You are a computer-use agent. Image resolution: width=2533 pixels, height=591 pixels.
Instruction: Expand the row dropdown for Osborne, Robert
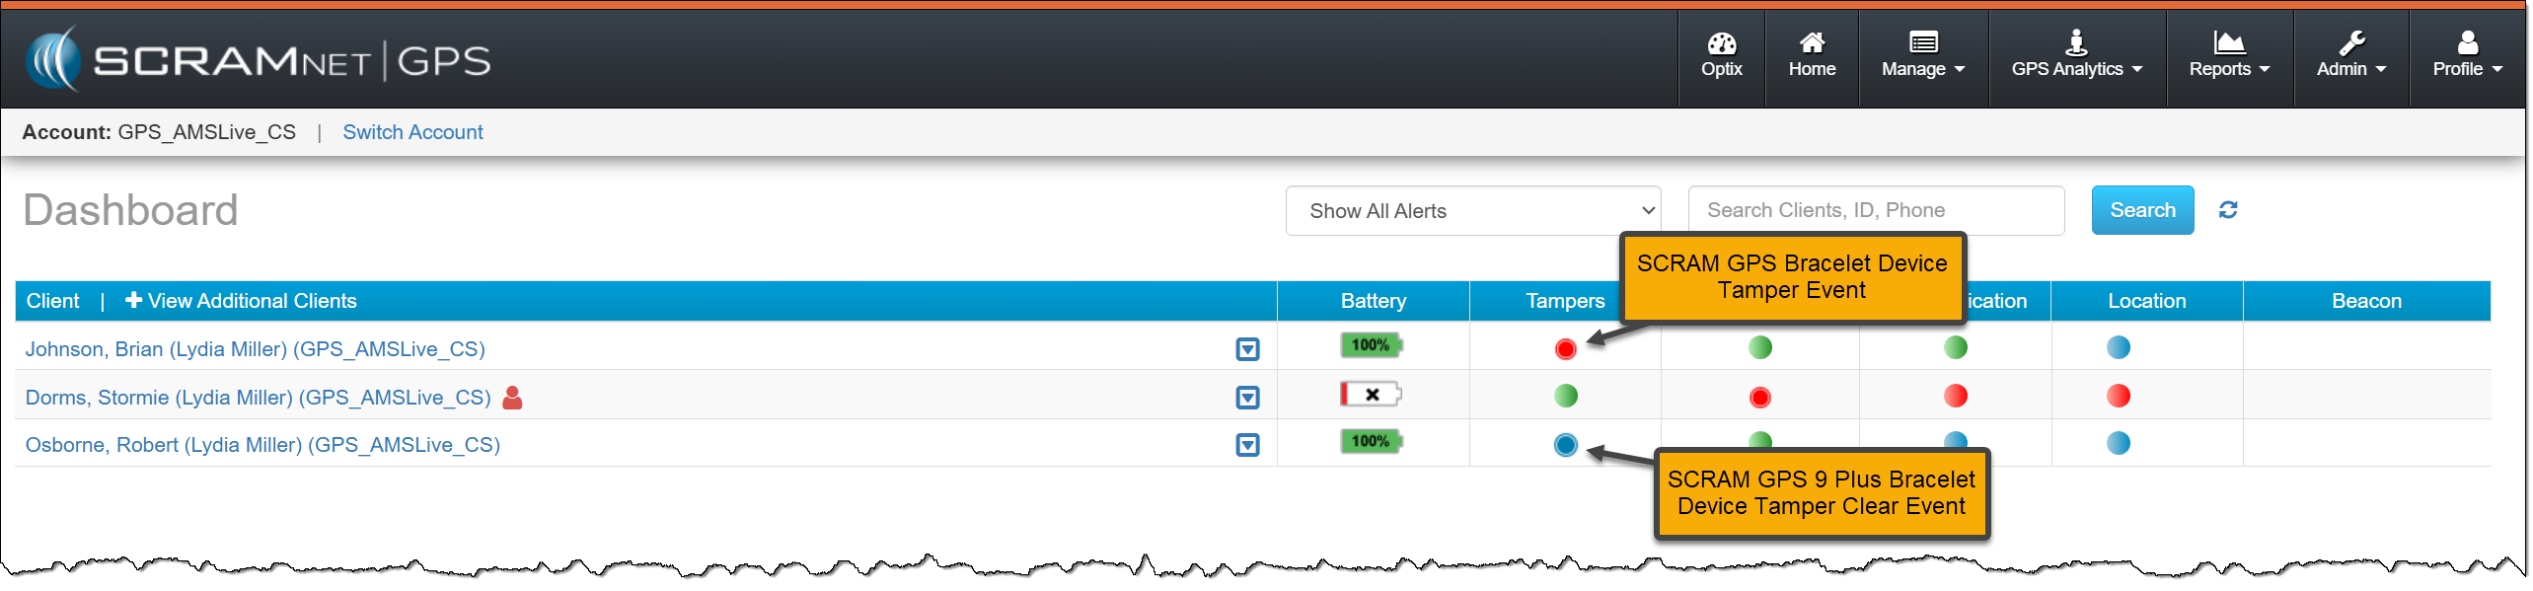coord(1247,445)
